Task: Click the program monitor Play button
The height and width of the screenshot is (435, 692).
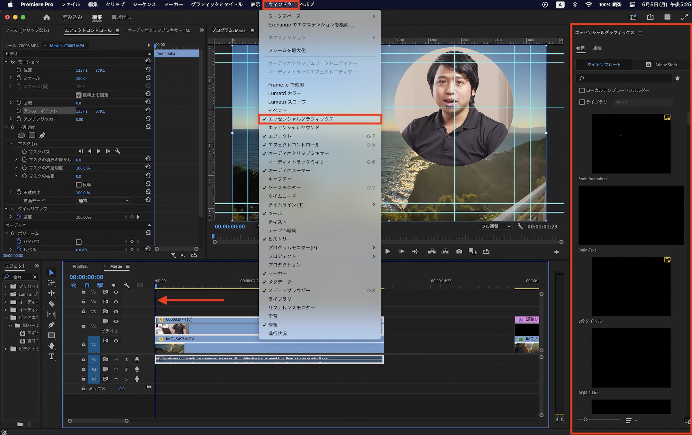Action: tap(388, 251)
